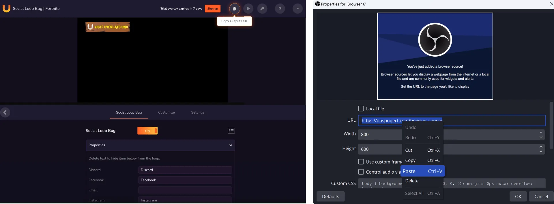
Task: Enable the Local file checkbox
Action: click(x=361, y=109)
